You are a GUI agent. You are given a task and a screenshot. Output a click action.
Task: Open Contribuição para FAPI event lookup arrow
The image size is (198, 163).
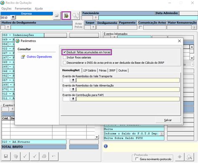(x=73, y=99)
